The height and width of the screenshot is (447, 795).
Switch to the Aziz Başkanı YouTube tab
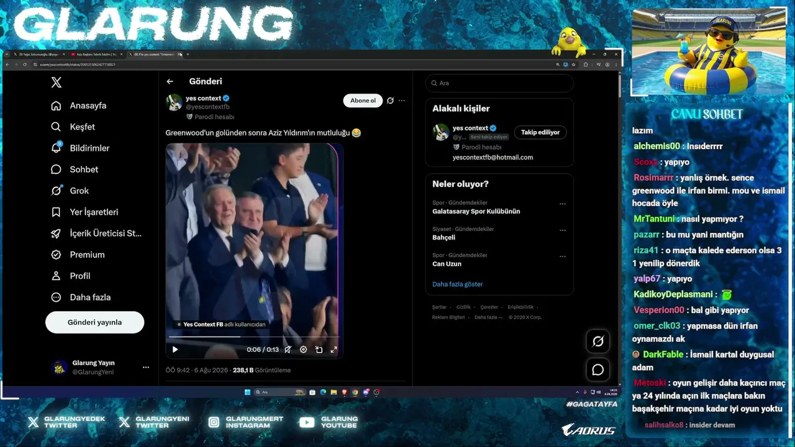point(97,55)
